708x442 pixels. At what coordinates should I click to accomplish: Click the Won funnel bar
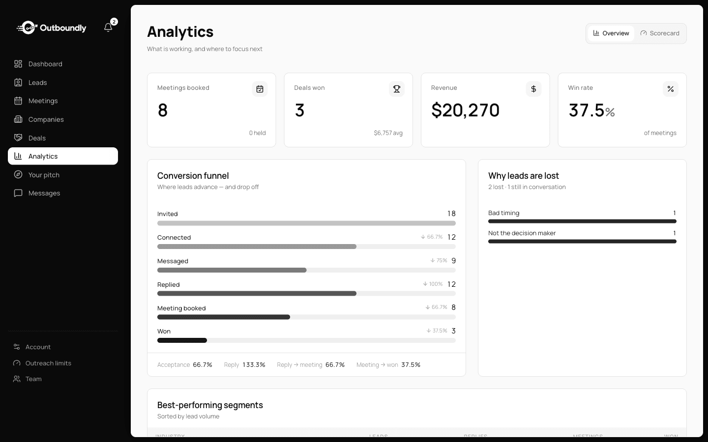tap(182, 340)
